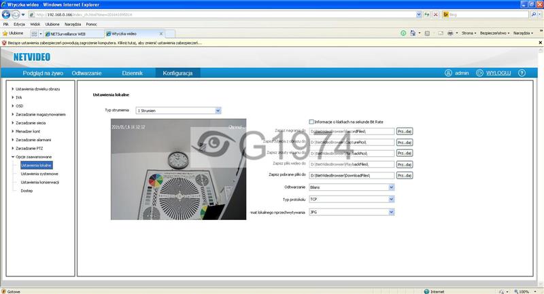Click the green Refresh arrows icon
Screen dimensions: 544x294
(427, 14)
